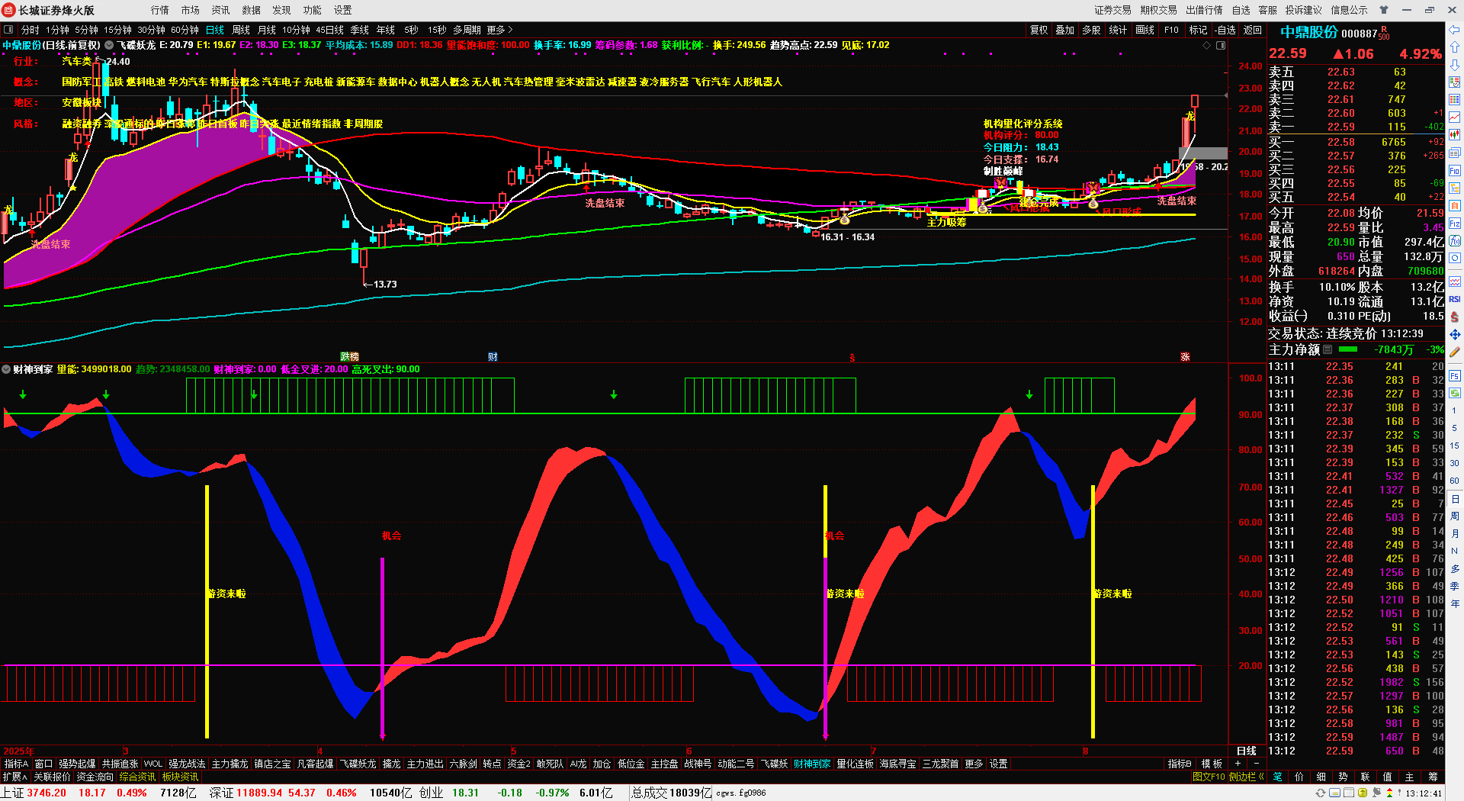This screenshot has width=1464, height=801.
Task: Click the four-way move arrows sidebar icon
Action: point(1455,334)
